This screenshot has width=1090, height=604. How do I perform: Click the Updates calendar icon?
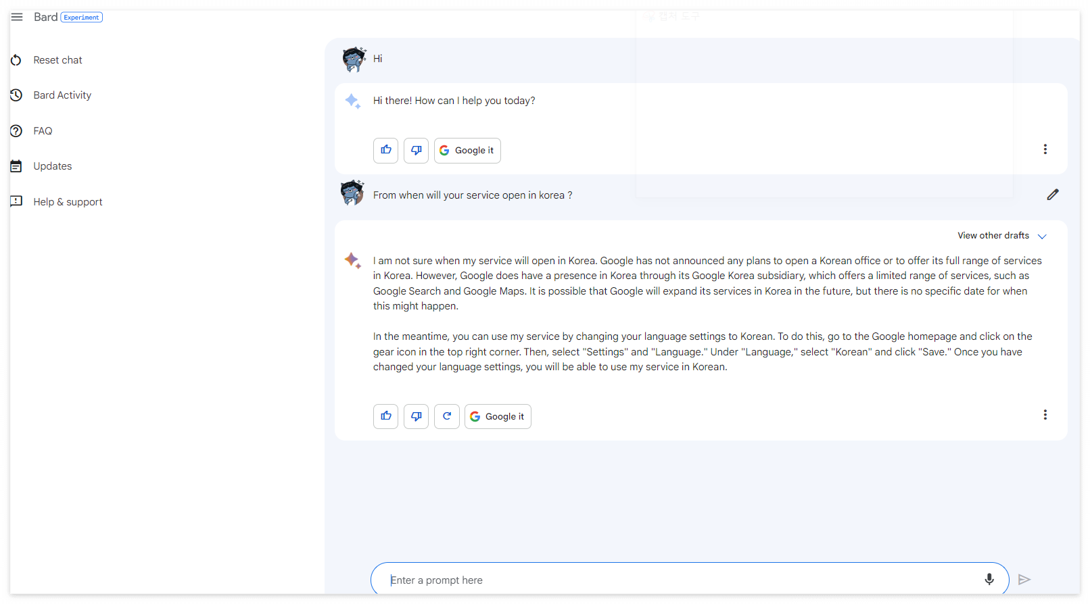(x=16, y=166)
